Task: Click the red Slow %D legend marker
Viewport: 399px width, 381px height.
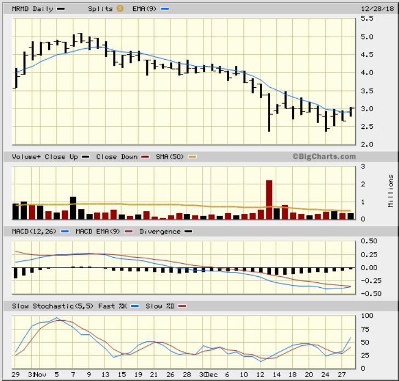Action: (x=182, y=306)
